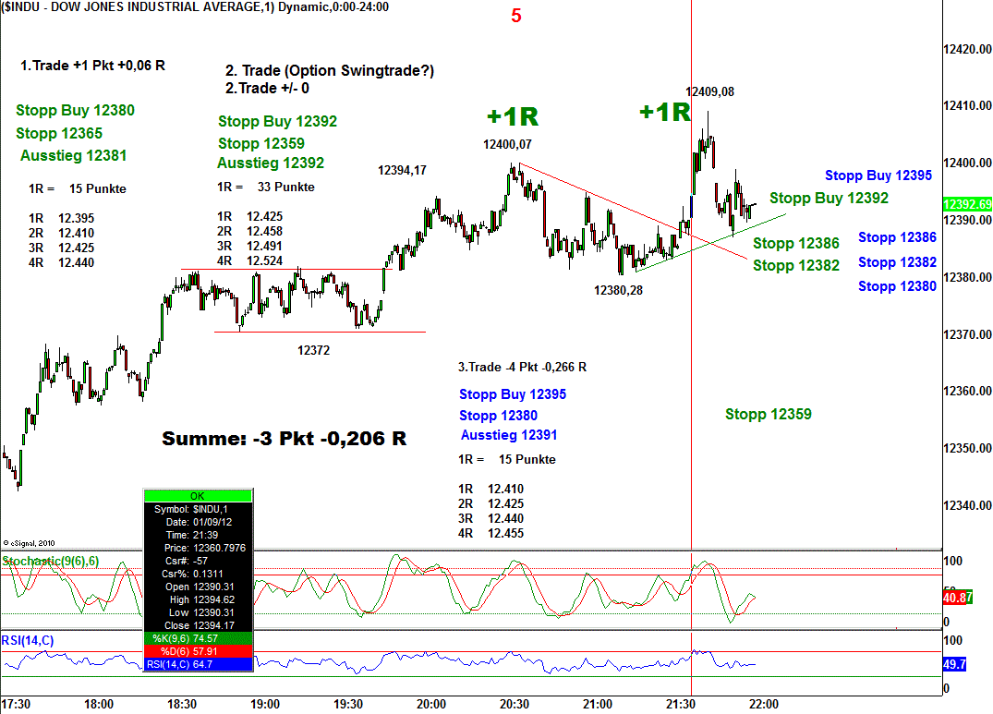The width and height of the screenshot is (993, 714).
Task: Select the red %D(6) row in data window
Action: coord(198,651)
